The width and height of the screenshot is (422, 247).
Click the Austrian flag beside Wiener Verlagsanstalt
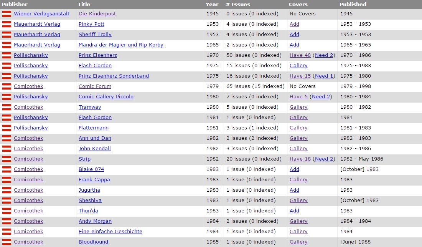pyautogui.click(x=7, y=14)
